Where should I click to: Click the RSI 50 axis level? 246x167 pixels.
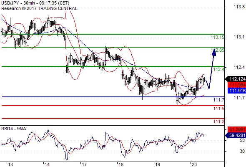click(242, 140)
